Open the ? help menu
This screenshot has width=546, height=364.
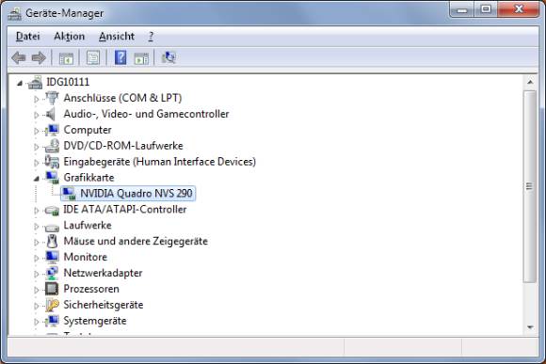tap(151, 36)
